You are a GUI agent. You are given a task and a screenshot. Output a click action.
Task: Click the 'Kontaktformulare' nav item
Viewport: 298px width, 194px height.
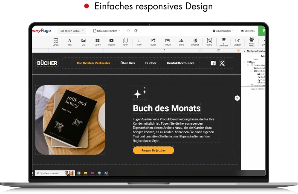click(181, 63)
